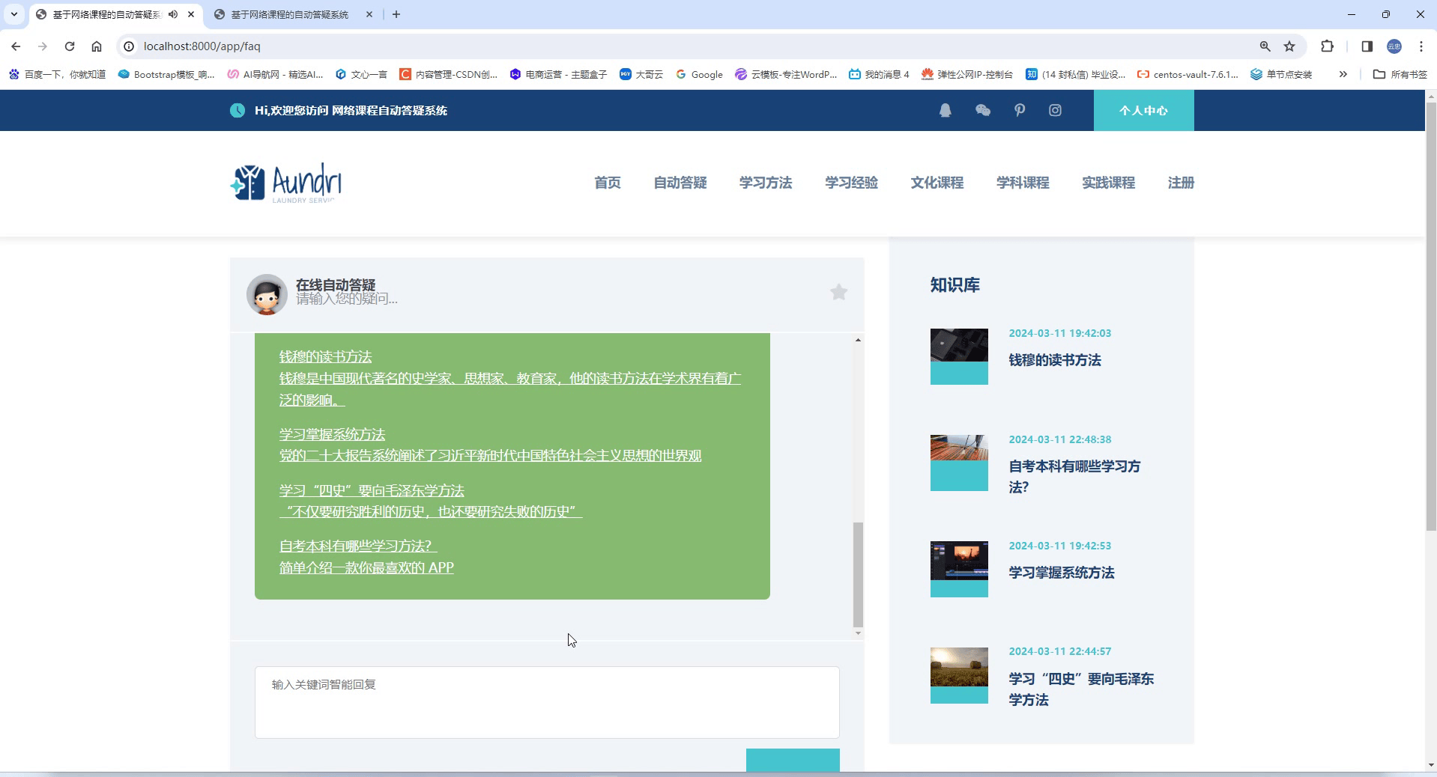The image size is (1437, 777).
Task: Go back with browser back arrow
Action: 16,46
